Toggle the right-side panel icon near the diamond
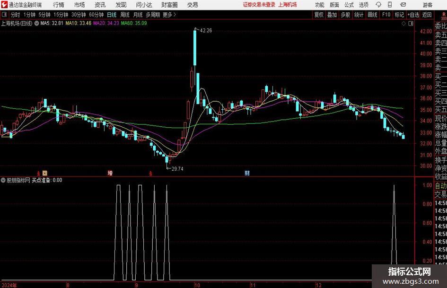Viewport: 447px width, 288px height. 411,24
